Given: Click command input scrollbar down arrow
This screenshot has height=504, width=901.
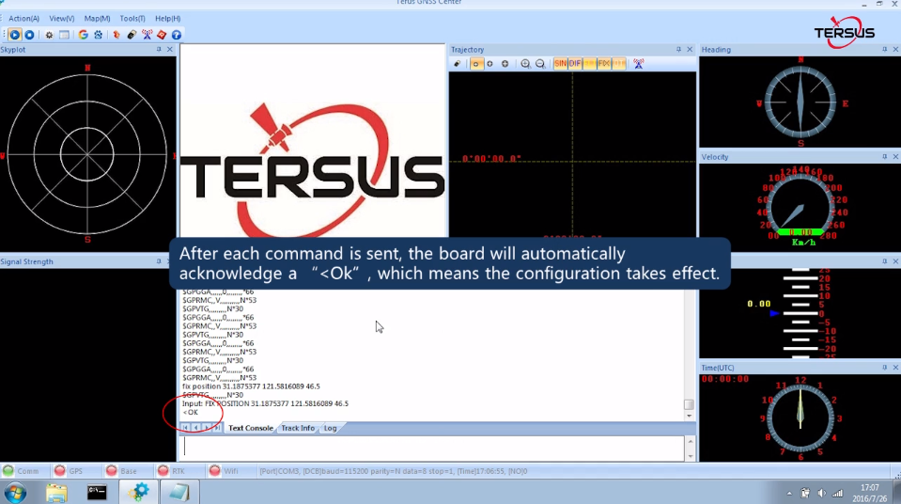Looking at the screenshot, I should 691,456.
